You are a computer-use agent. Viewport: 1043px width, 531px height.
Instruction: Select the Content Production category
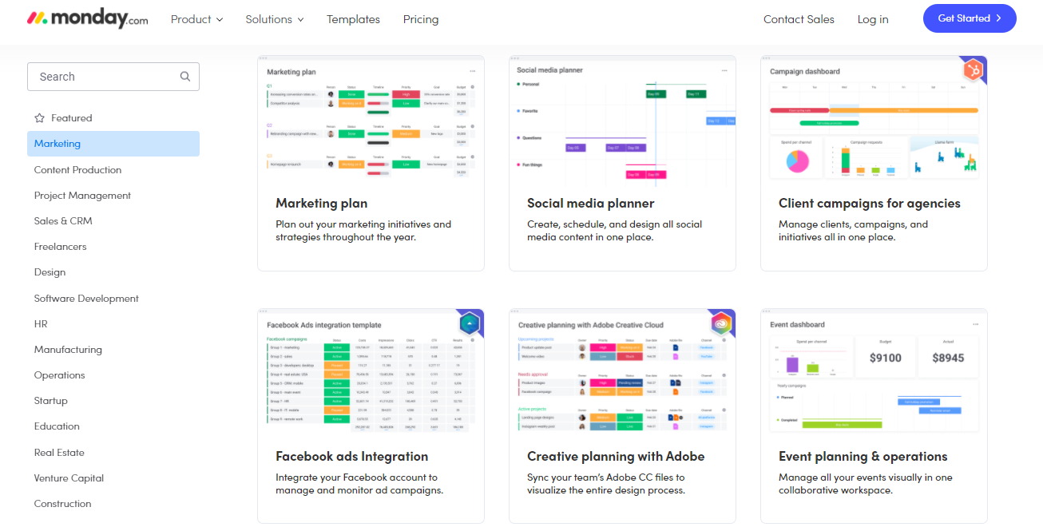click(x=77, y=170)
